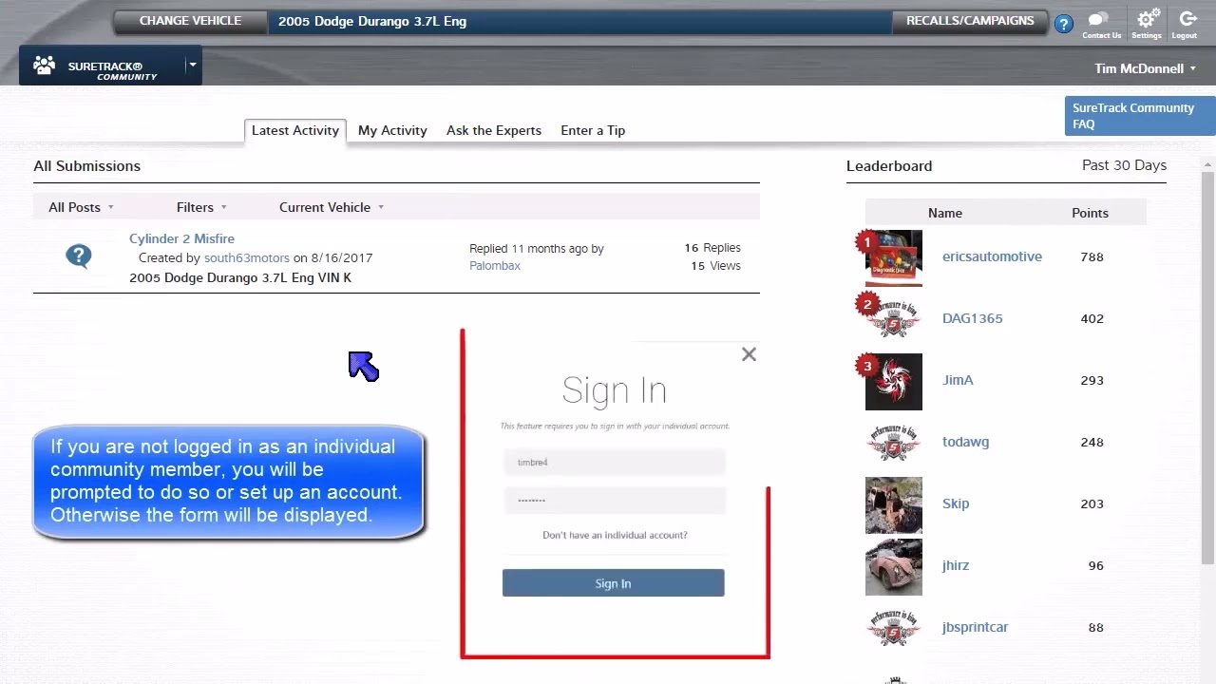
Task: Click the question icon beside Cylinder 2 Misfire
Action: click(79, 256)
